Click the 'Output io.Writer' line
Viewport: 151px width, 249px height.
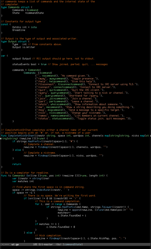click(24, 47)
